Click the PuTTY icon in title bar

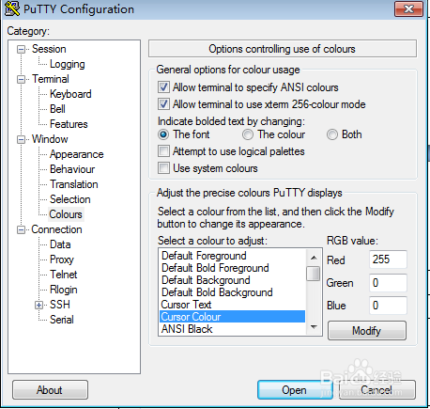(x=12, y=9)
